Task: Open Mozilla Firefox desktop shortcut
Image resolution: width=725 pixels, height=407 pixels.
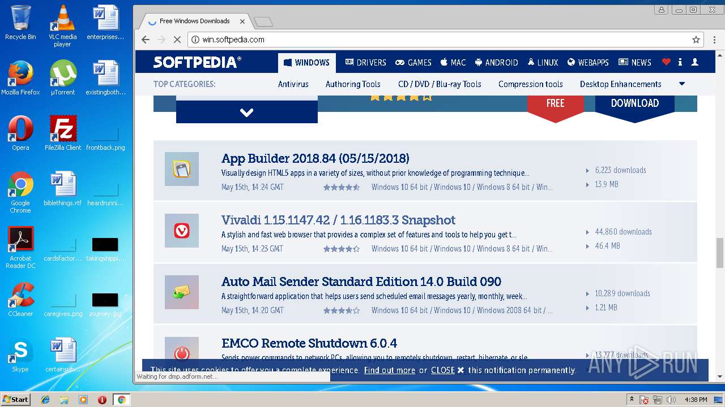Action: [20, 78]
